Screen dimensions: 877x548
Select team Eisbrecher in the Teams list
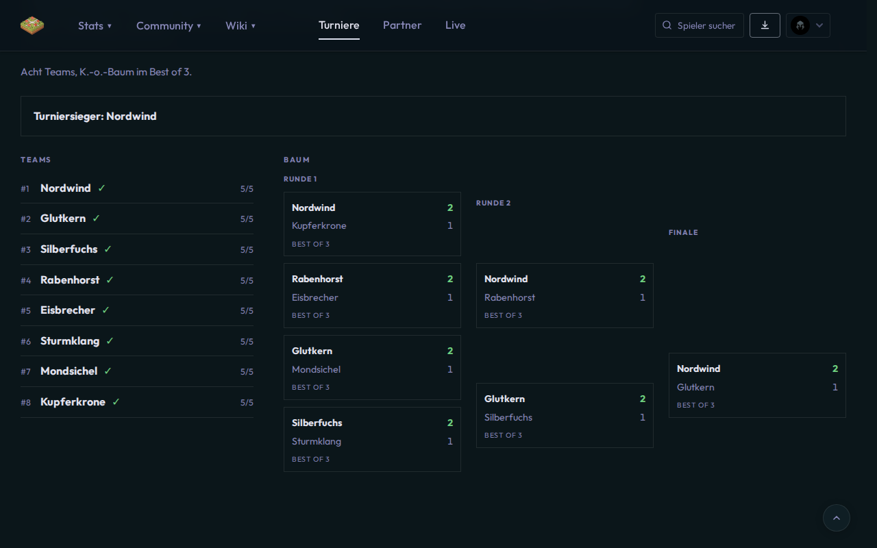tap(137, 310)
